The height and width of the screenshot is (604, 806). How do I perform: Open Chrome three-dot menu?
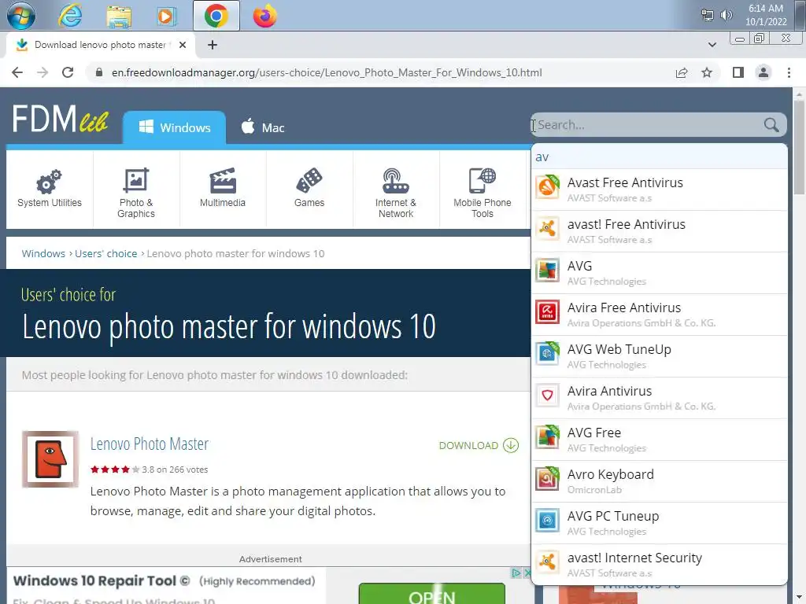(789, 72)
